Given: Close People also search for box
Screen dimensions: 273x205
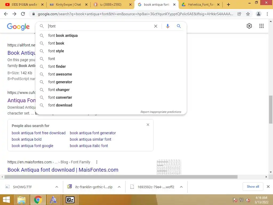Looking at the screenshot, I should [148, 125].
